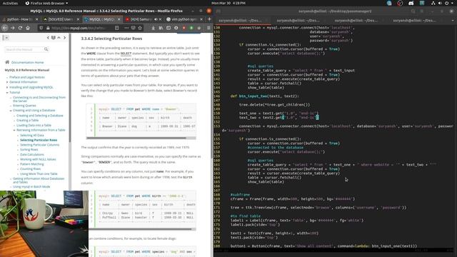
Task: Expand the General Information section
Action: (7, 82)
